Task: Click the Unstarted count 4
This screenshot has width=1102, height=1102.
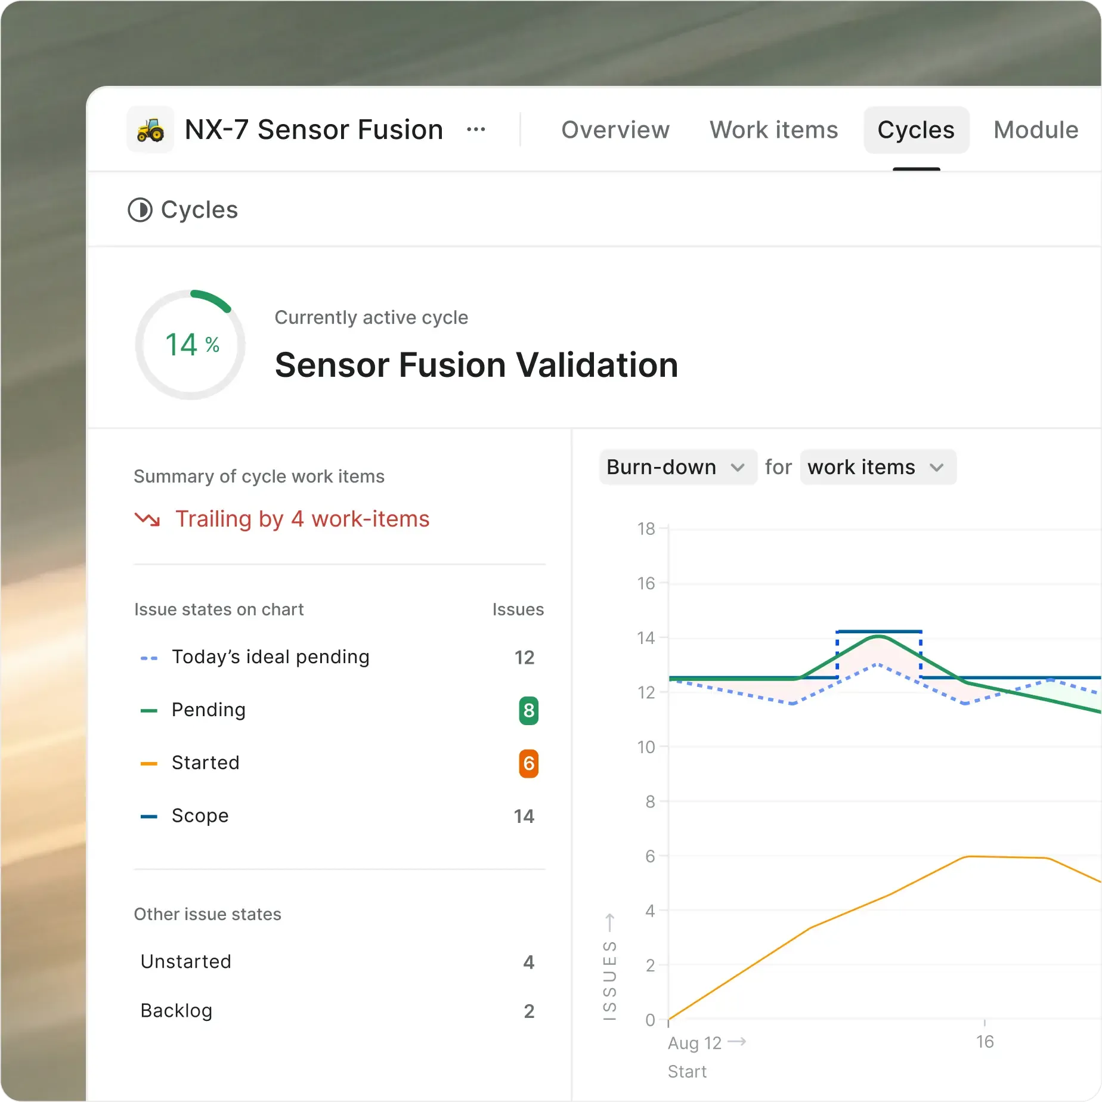Action: click(x=529, y=962)
